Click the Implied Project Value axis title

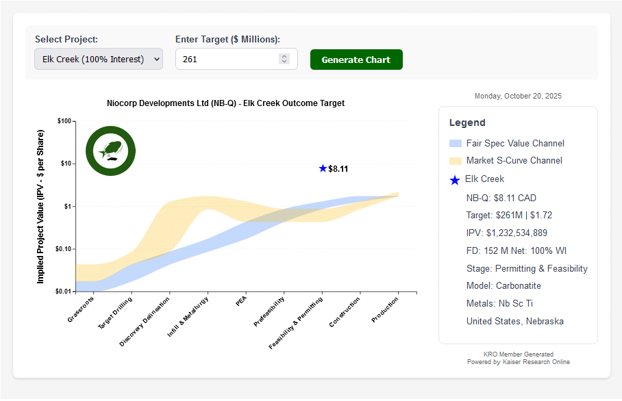pyautogui.click(x=40, y=207)
